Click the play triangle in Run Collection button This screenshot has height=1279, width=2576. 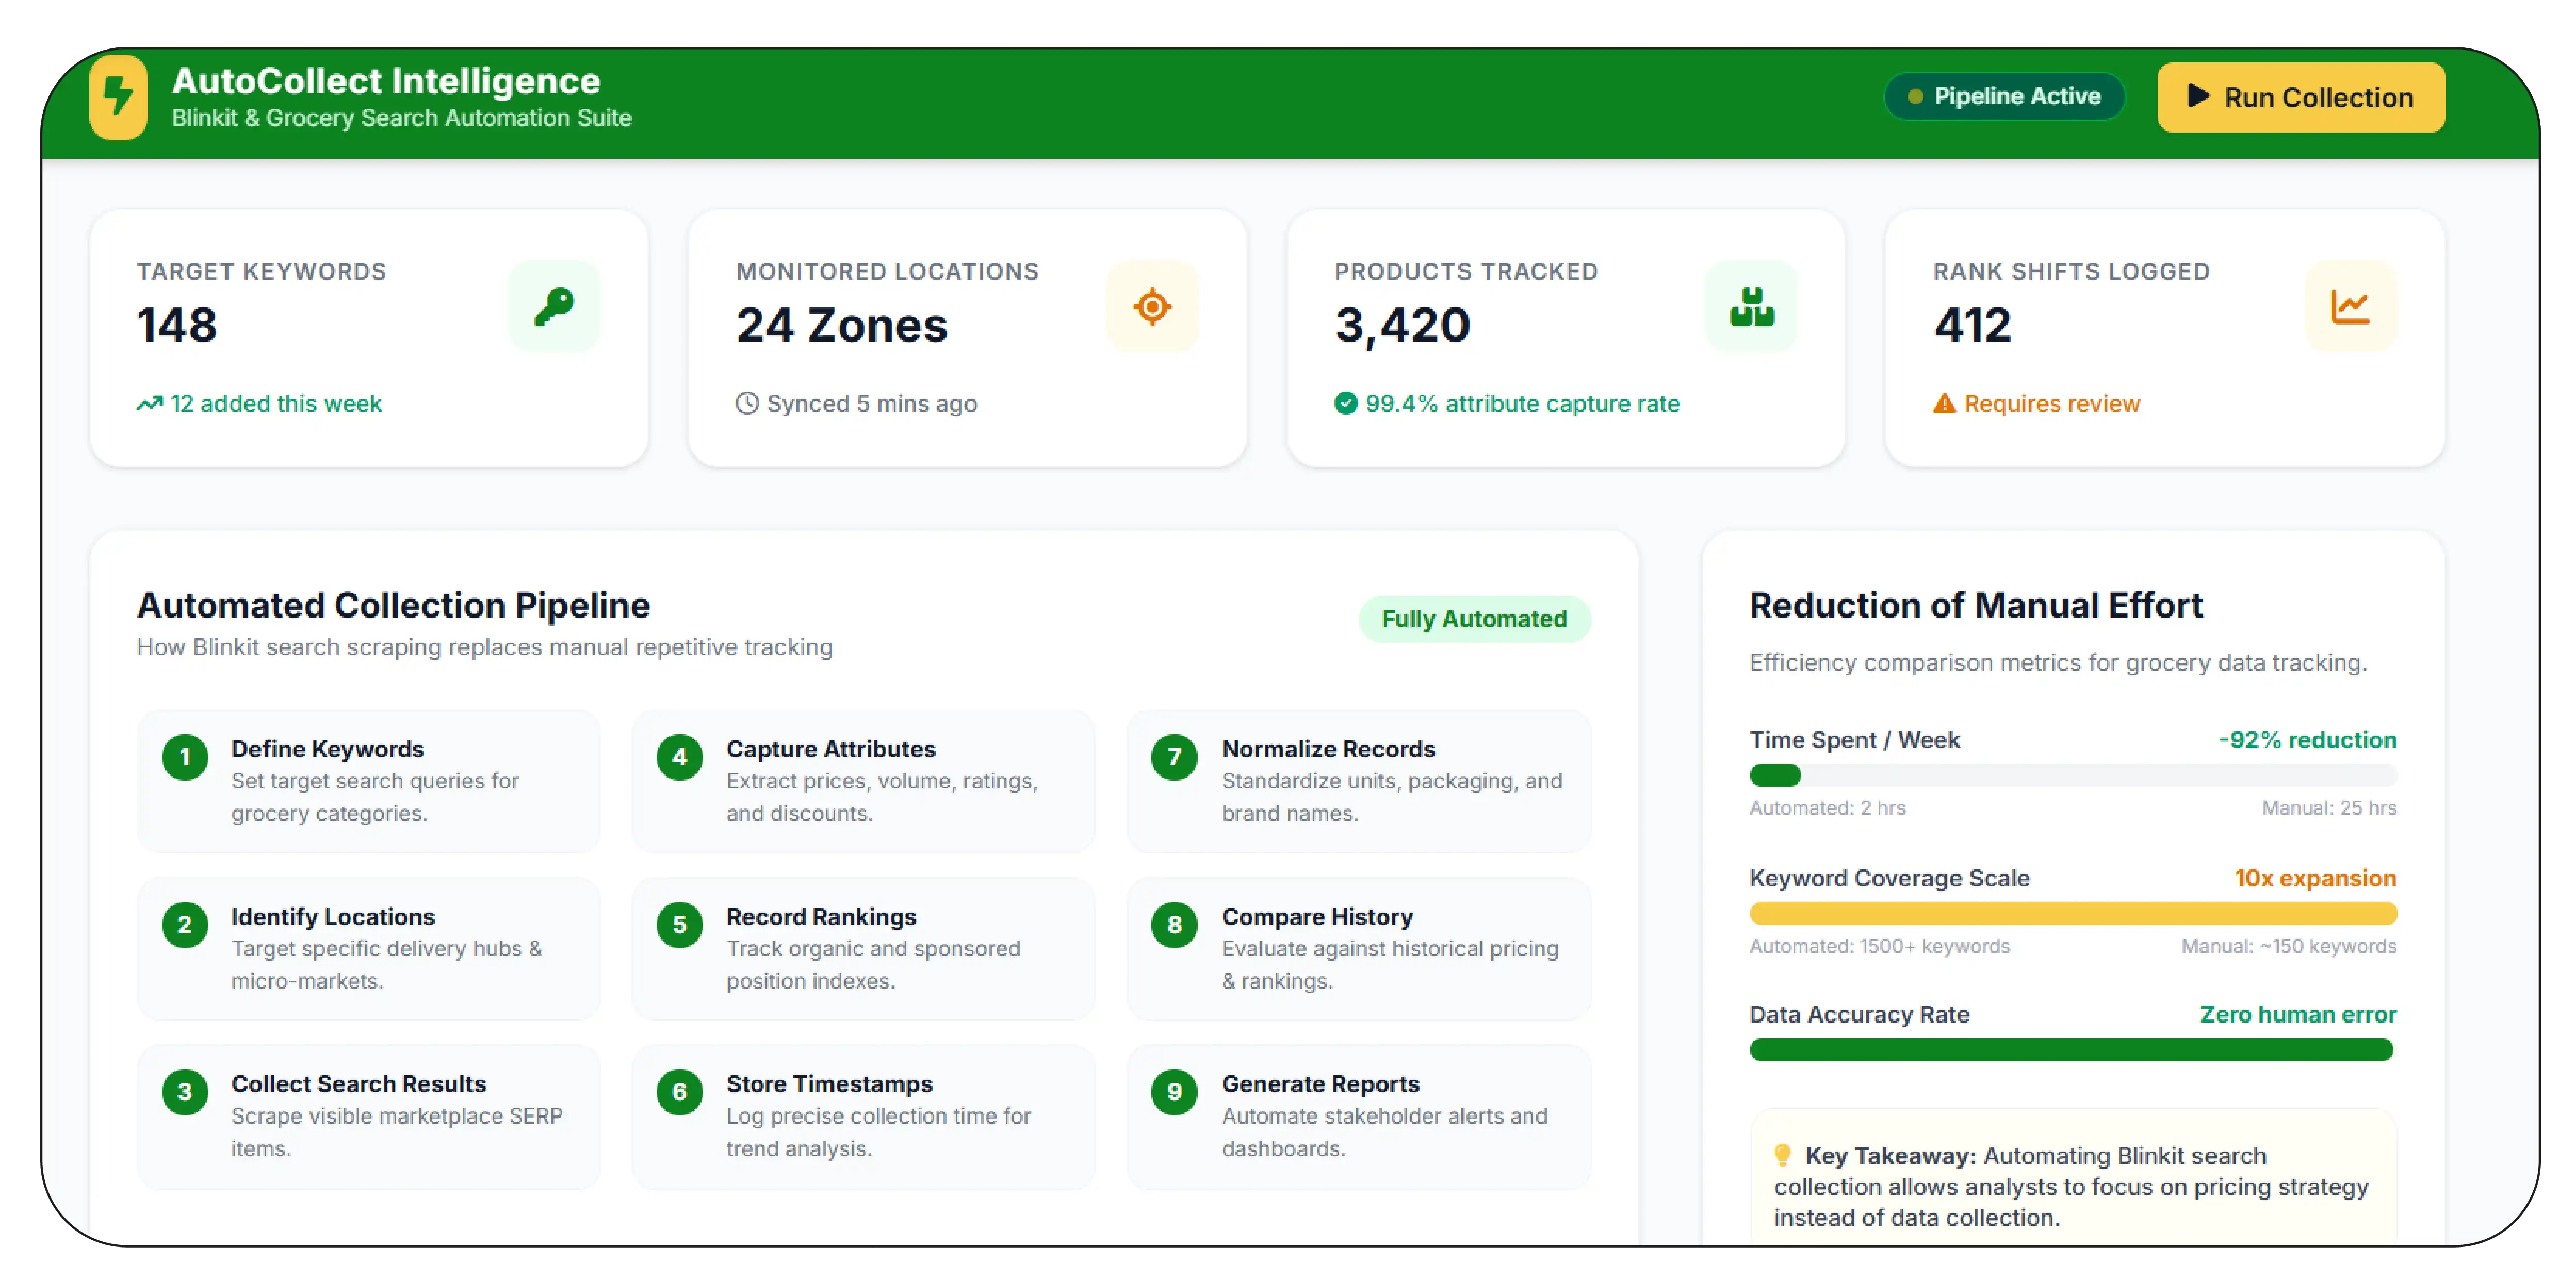pyautogui.click(x=2198, y=96)
